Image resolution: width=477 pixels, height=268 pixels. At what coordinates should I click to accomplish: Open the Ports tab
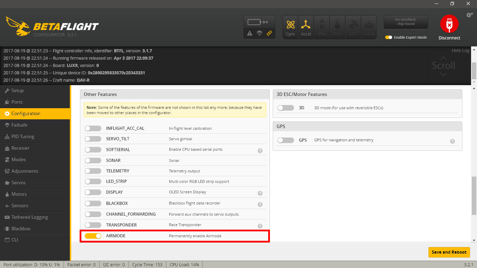pyautogui.click(x=35, y=102)
